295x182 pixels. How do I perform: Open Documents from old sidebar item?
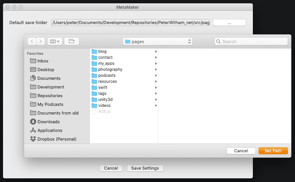point(54,113)
